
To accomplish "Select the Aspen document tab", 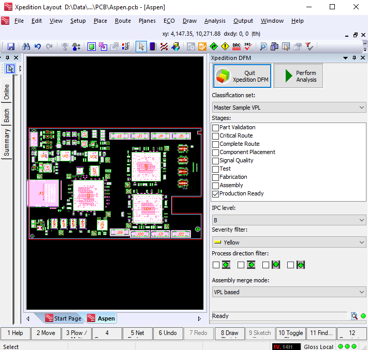I will point(101,318).
